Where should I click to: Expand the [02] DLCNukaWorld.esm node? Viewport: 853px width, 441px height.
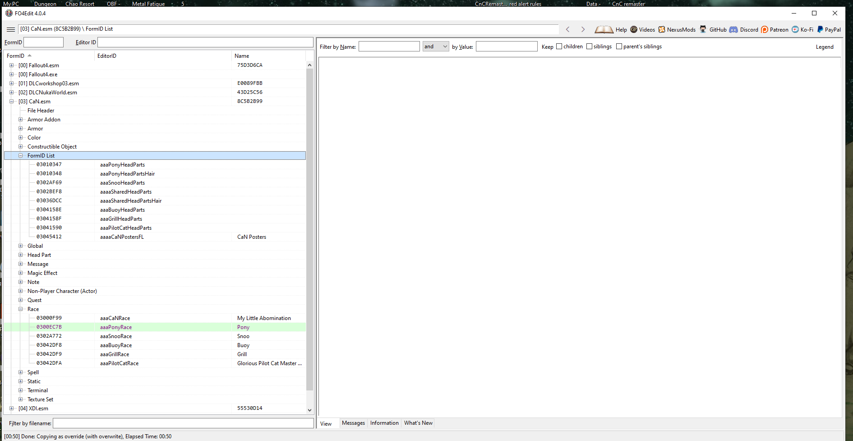(x=11, y=93)
